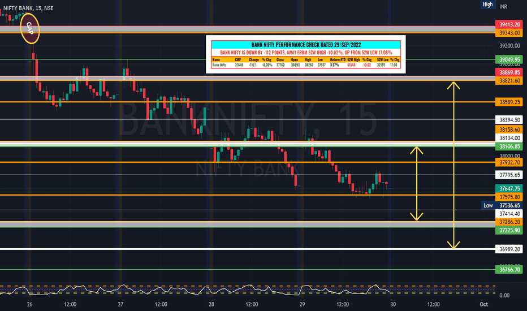Select the 37575.80 orange price label

[x=509, y=197]
